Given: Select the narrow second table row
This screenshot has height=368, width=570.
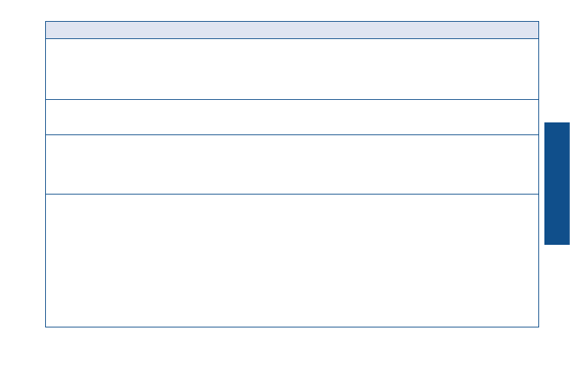Looking at the screenshot, I should point(292,117).
